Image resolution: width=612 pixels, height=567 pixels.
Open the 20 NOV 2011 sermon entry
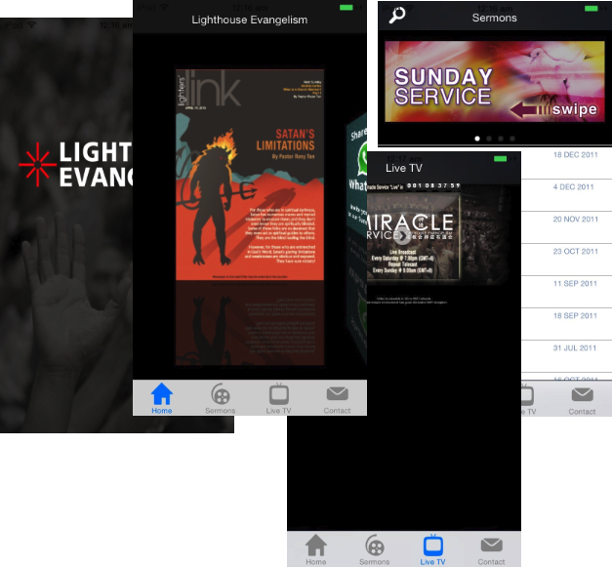tap(575, 219)
